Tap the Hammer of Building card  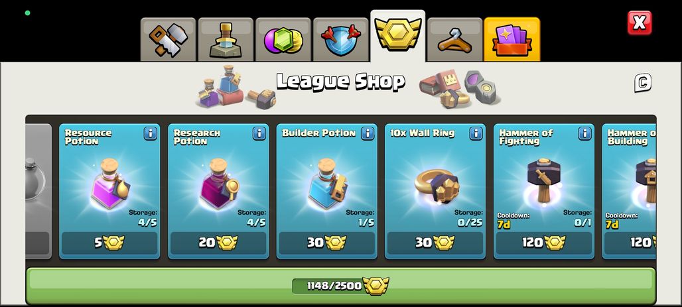click(x=629, y=192)
